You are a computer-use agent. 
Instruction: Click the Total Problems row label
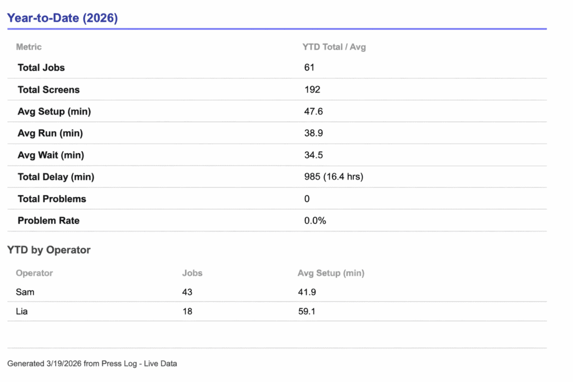click(51, 199)
